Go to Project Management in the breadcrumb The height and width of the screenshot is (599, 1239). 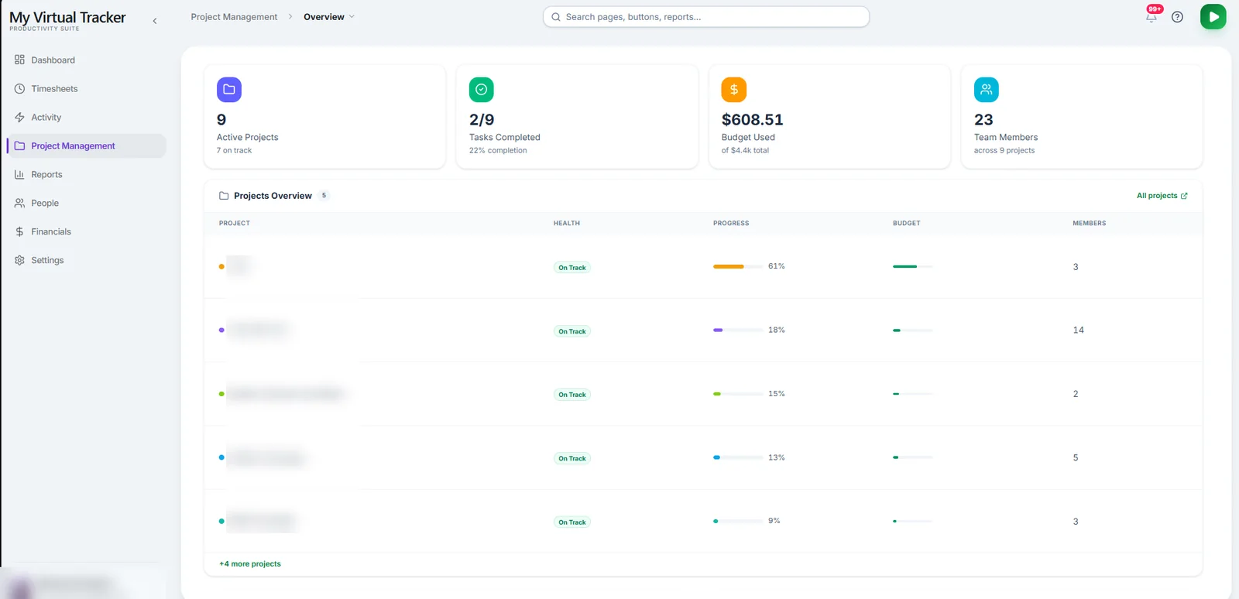pyautogui.click(x=234, y=17)
